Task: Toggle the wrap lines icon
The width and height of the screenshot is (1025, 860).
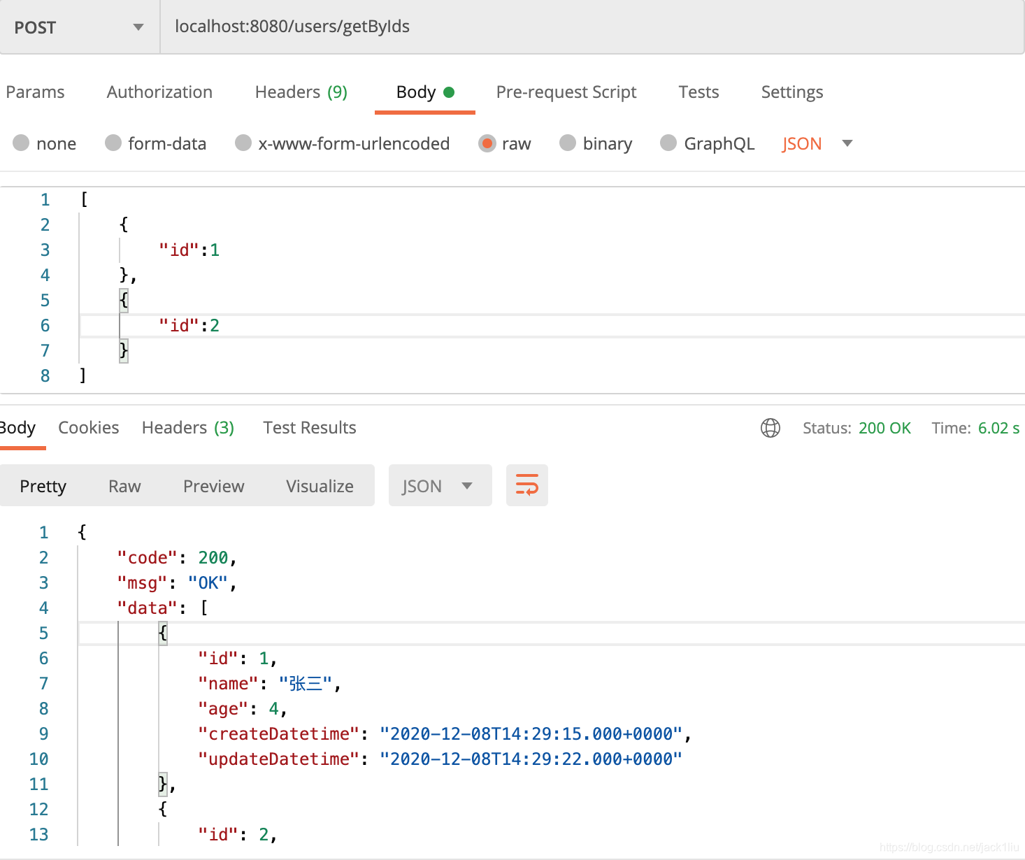Action: tap(527, 485)
